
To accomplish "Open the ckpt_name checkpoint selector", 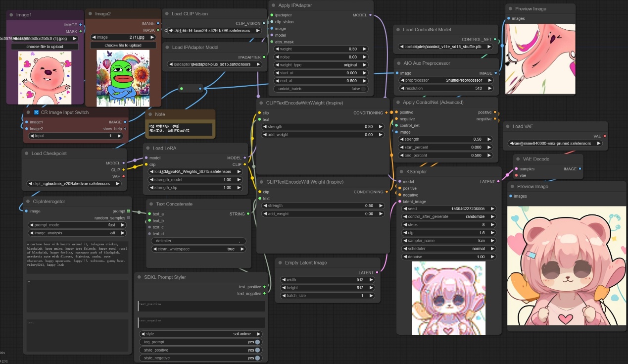I will point(74,184).
